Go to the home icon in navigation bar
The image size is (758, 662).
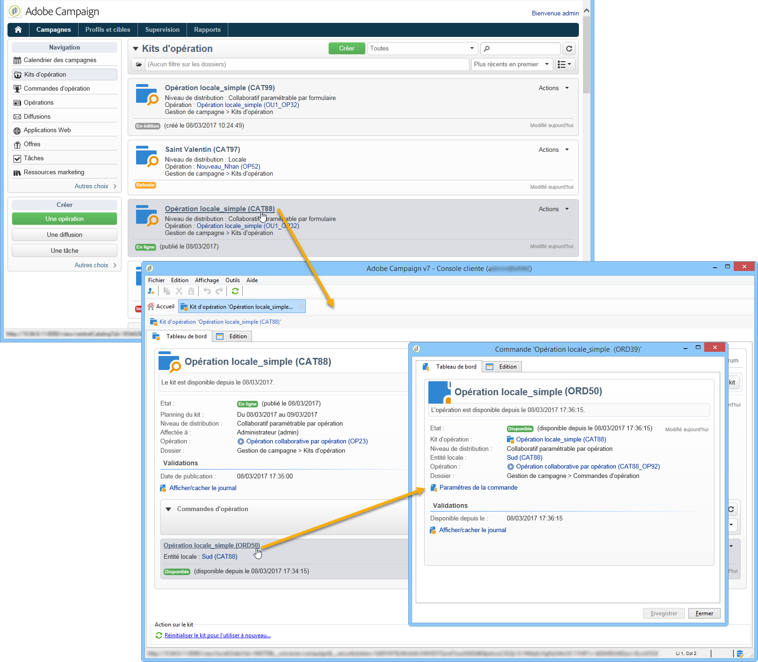pyautogui.click(x=18, y=30)
